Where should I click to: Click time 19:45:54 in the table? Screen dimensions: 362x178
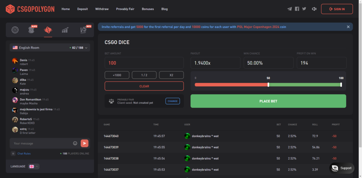[159, 159]
